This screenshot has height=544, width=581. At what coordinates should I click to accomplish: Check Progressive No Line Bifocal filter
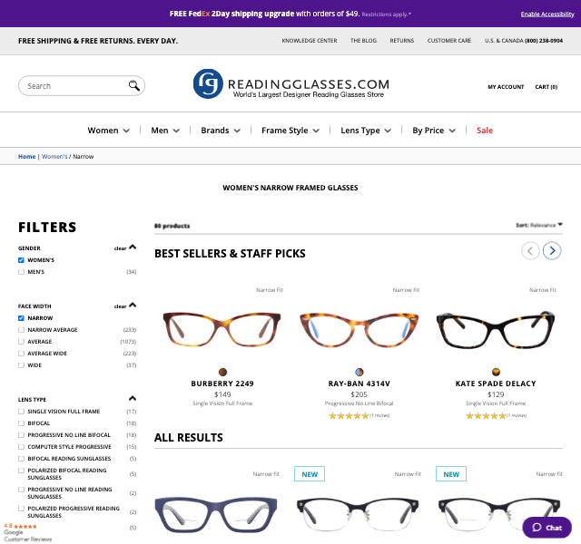coord(21,435)
